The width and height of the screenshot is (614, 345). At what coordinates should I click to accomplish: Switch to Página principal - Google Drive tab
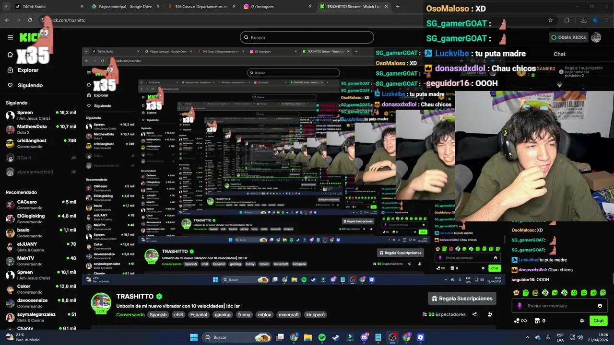tap(125, 7)
